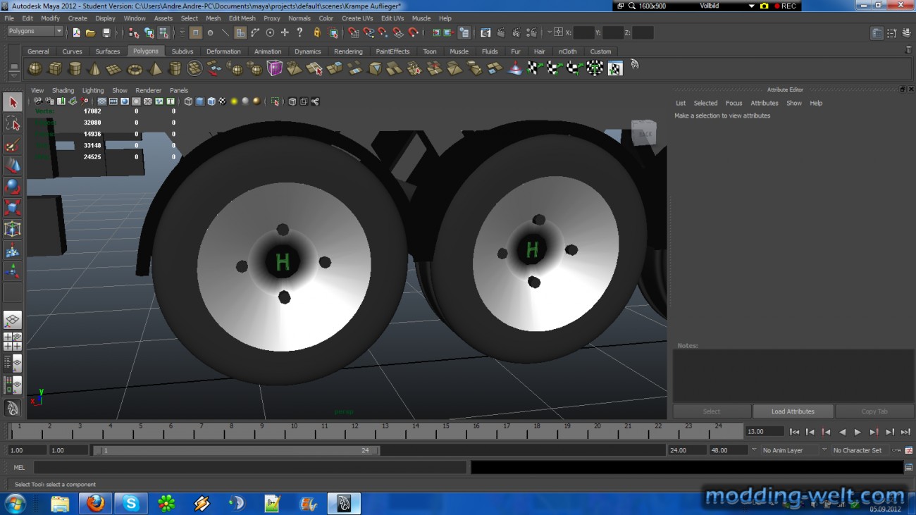This screenshot has width=916, height=515.
Task: Open the Script Editor button beside command line
Action: pos(909,467)
